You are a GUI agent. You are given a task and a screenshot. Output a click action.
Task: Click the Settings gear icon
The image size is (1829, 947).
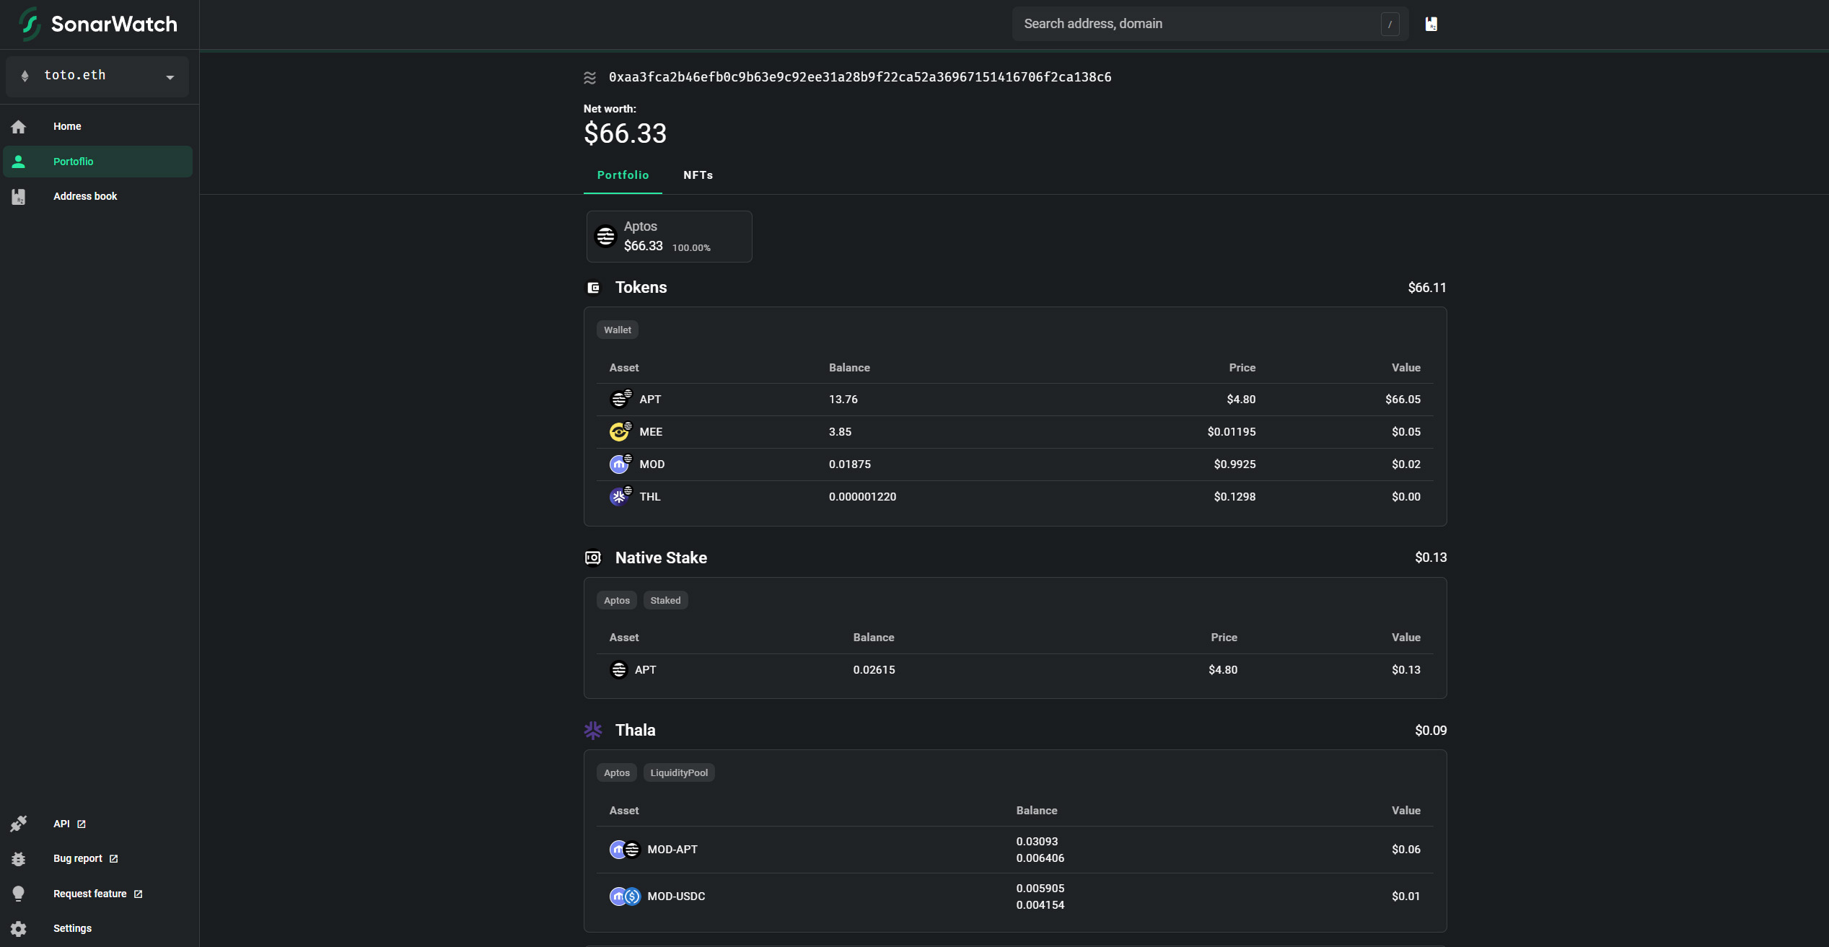click(x=19, y=928)
